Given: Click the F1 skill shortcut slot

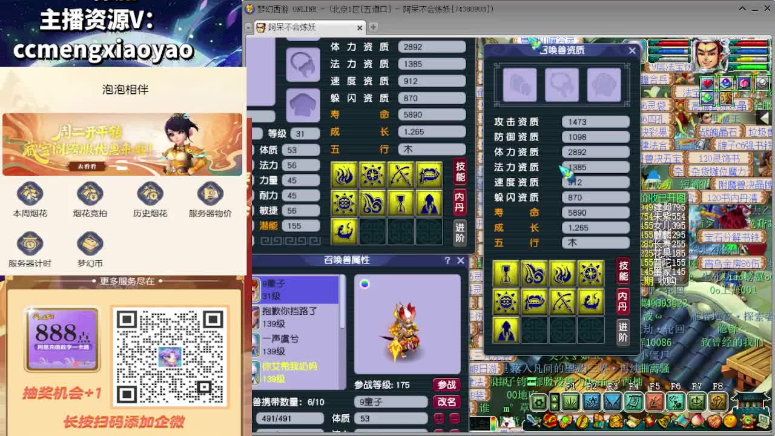Looking at the screenshot, I should pos(570,401).
